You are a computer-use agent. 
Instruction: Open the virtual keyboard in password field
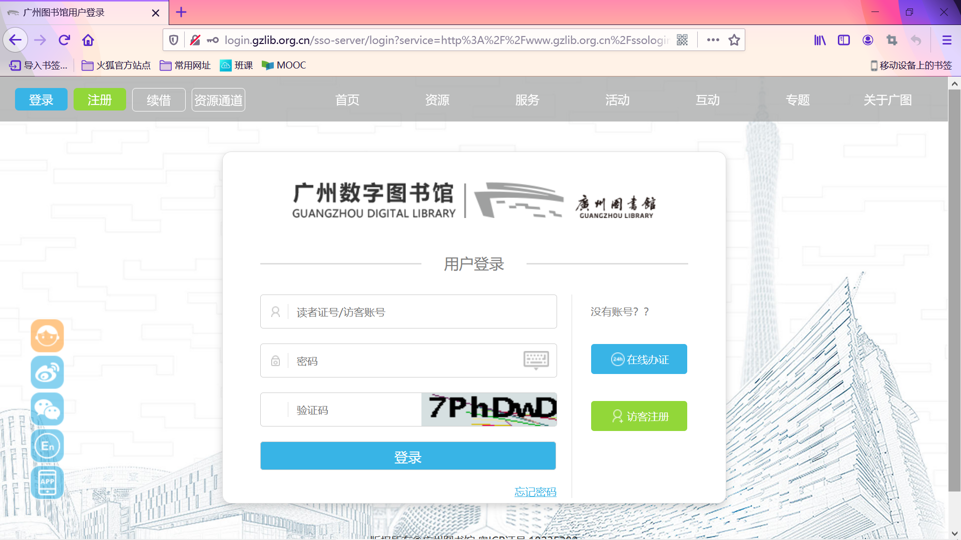click(x=536, y=360)
